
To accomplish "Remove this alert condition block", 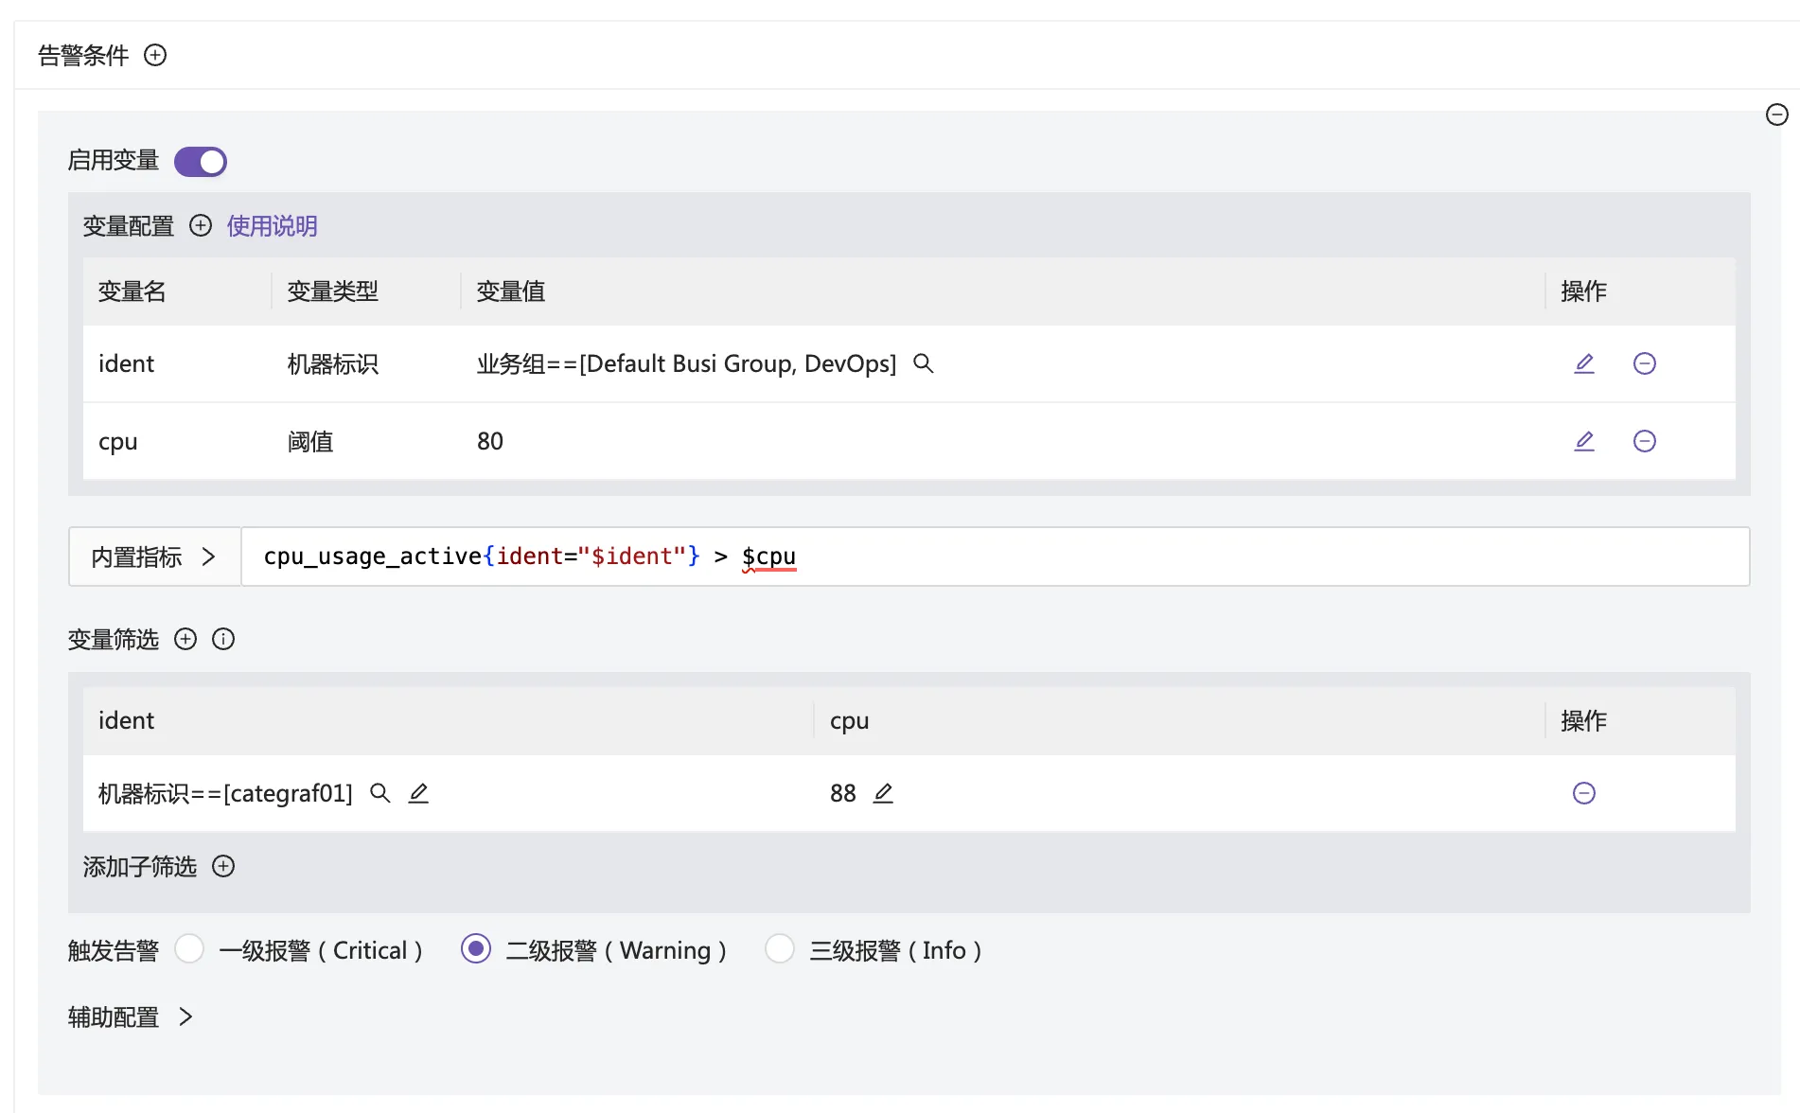I will pyautogui.click(x=1776, y=115).
